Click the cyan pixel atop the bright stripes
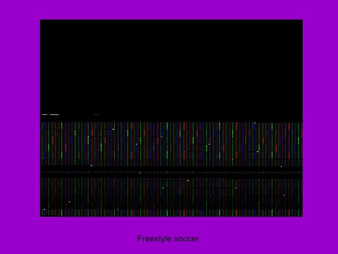The image size is (338, 254). tap(255, 123)
